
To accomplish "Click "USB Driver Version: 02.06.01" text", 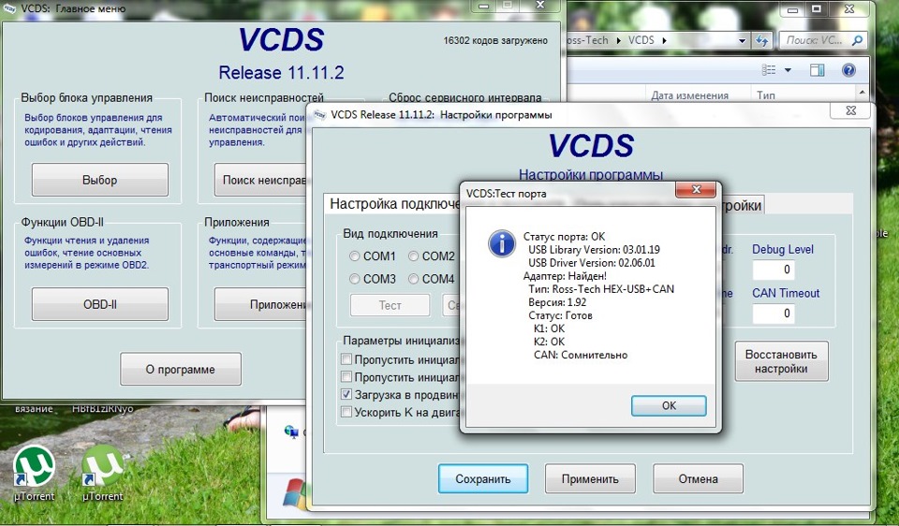I will 591,263.
